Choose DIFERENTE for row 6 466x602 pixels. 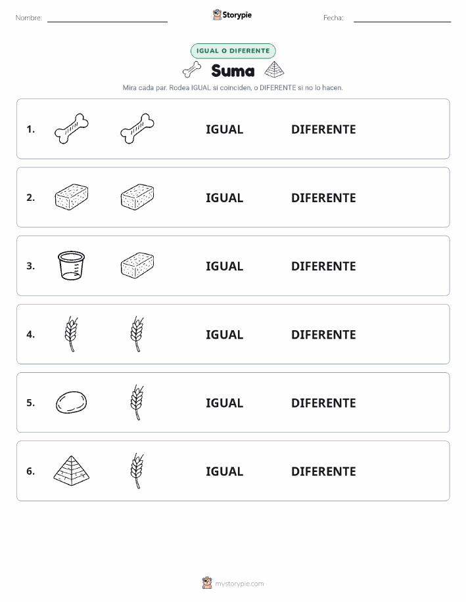(323, 471)
